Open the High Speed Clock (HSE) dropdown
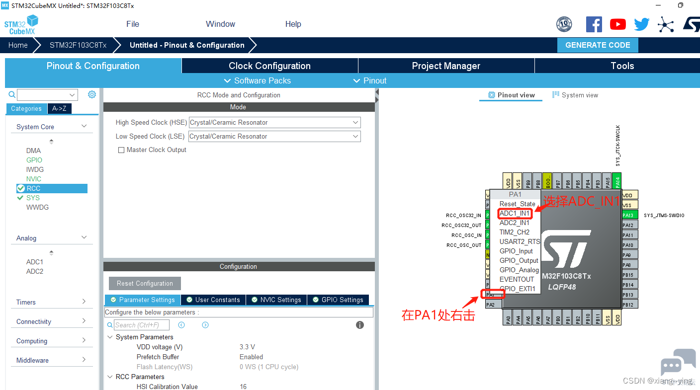This screenshot has height=390, width=700. point(274,123)
